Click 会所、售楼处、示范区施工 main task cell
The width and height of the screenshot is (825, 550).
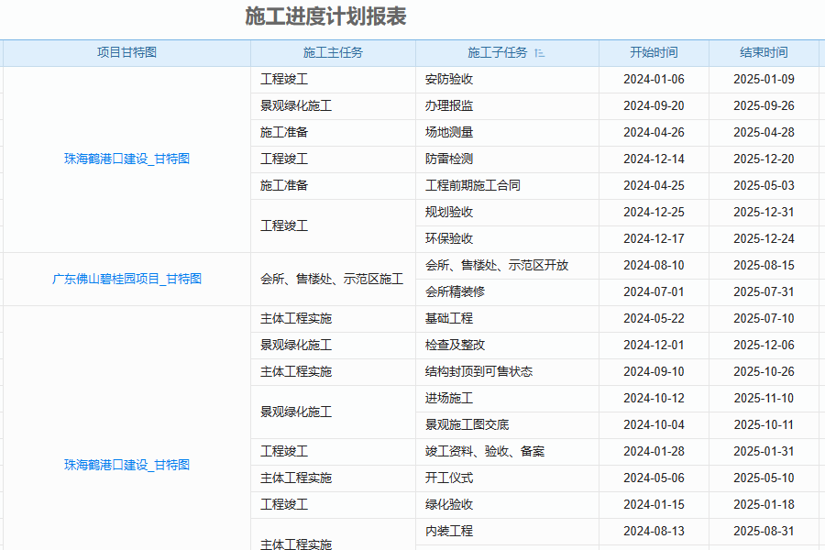[x=333, y=279]
